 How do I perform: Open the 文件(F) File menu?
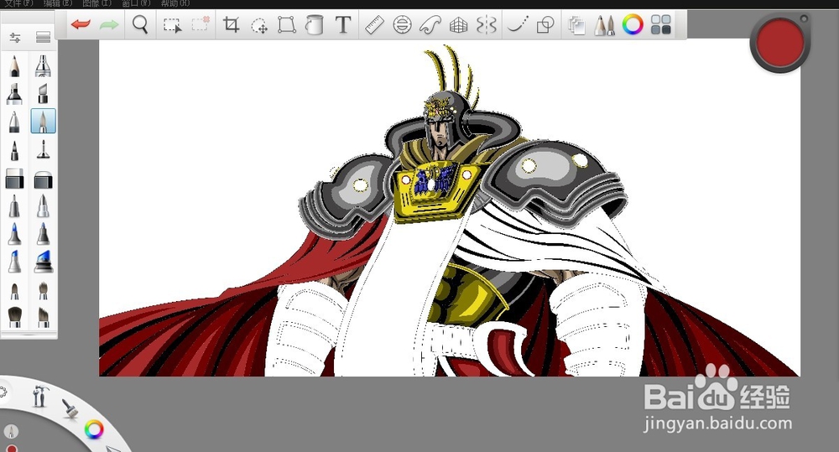pos(19,3)
